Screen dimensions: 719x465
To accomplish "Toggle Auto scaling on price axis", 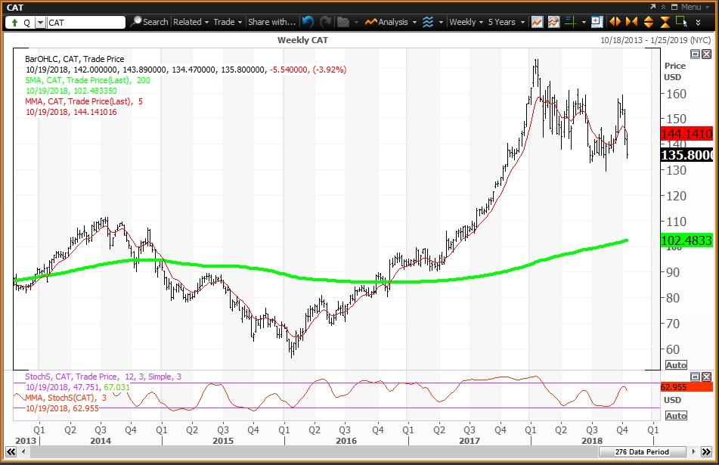I will pos(677,365).
